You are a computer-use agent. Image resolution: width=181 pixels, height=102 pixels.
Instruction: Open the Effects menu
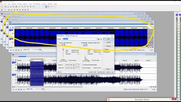(x=25, y=4)
